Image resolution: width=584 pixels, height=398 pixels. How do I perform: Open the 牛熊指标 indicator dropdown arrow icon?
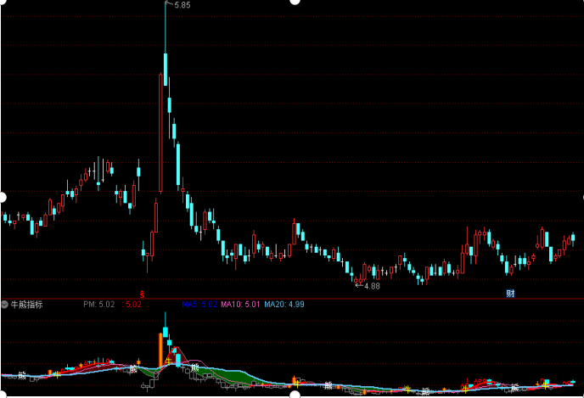pos(4,305)
